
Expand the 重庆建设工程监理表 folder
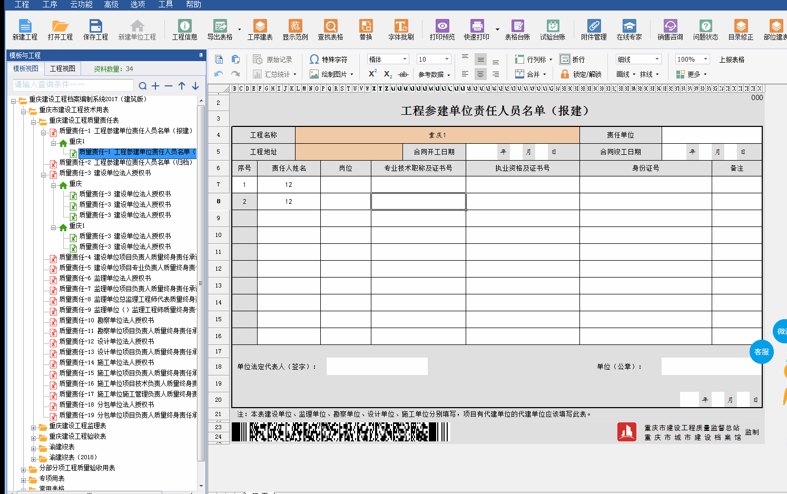[34, 426]
